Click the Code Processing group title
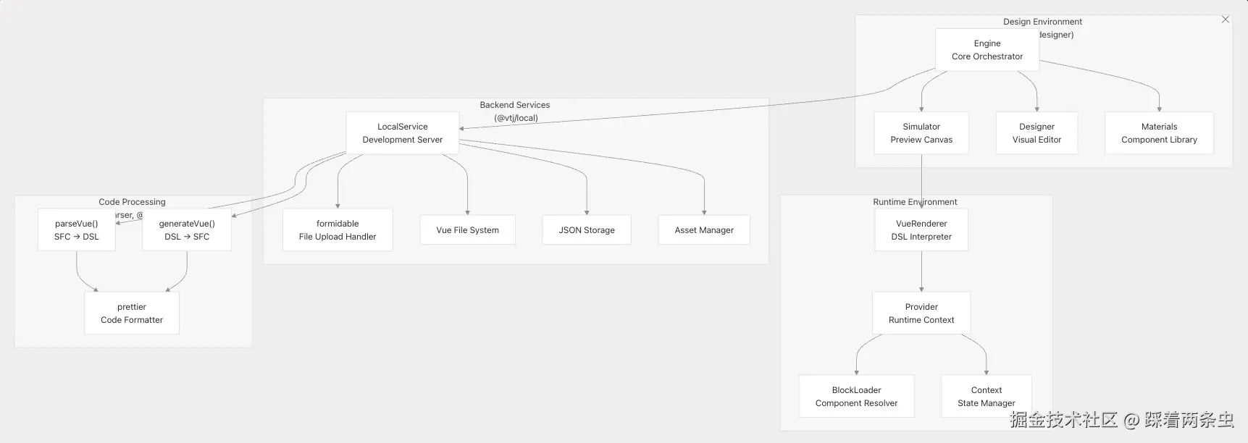 132,202
